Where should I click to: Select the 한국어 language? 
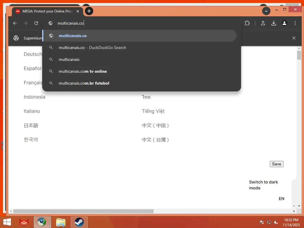coord(31,140)
